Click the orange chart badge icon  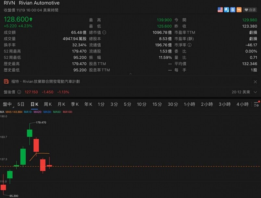239,10
